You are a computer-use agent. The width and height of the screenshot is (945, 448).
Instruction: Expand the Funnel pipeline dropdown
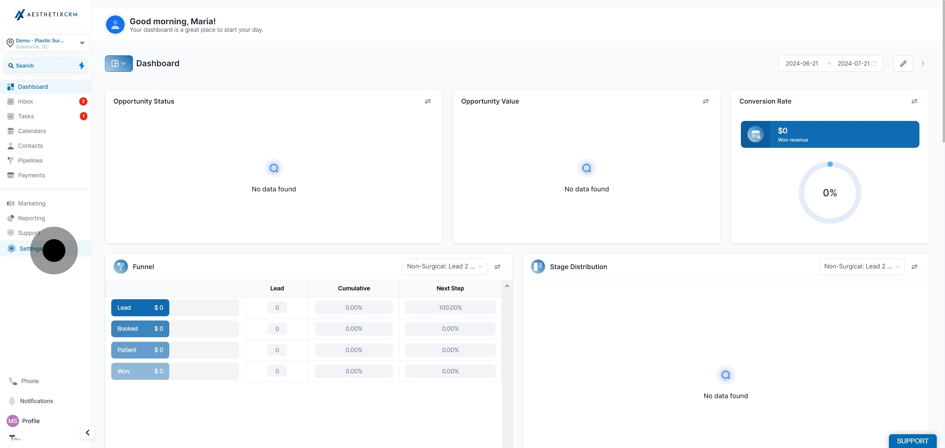(x=444, y=266)
